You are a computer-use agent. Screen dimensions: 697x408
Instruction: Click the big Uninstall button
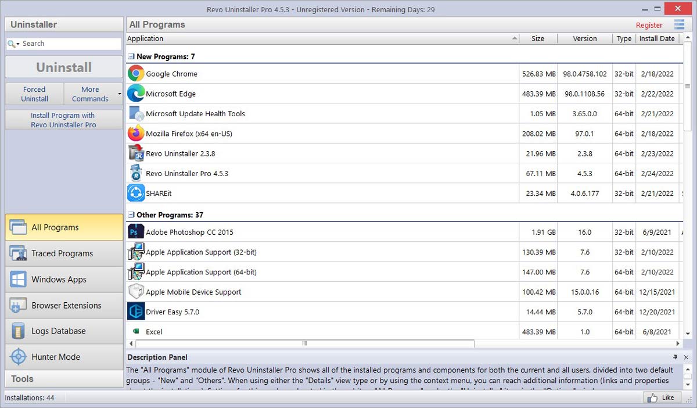tap(64, 67)
